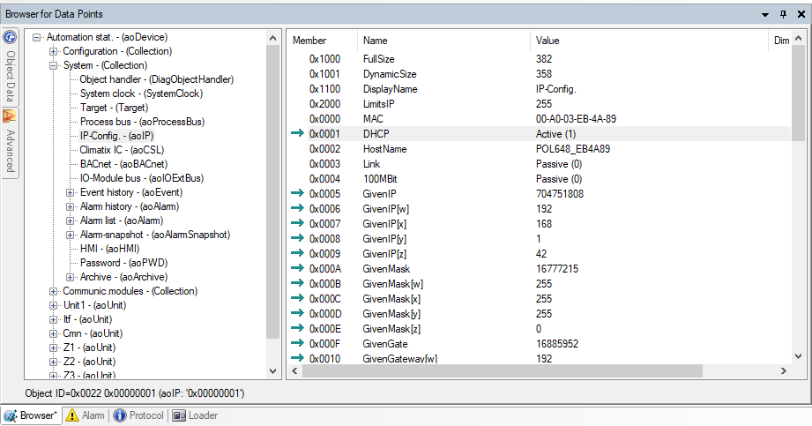Expand the Alarm history node
This screenshot has width=812, height=426.
pos(70,206)
